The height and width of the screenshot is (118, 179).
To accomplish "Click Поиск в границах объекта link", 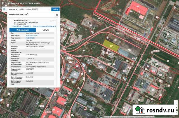I will pos(44,26).
